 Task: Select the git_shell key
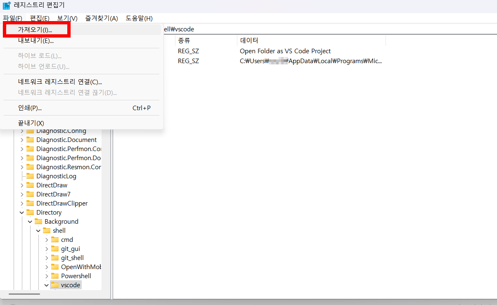[72, 258]
